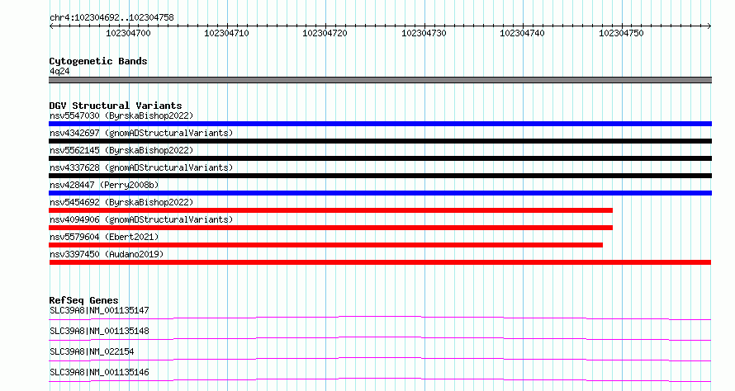Screen dimensions: 735x391
Task: Click the red bar under nsv5579604
Action: point(325,245)
